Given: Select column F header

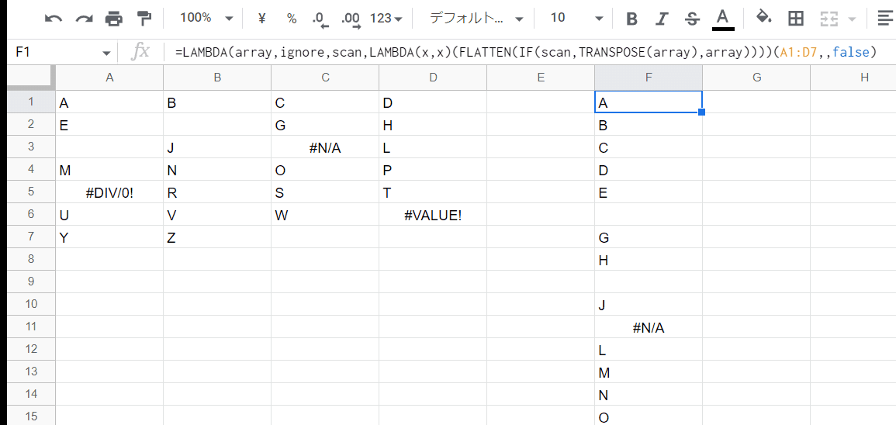Looking at the screenshot, I should [x=649, y=78].
